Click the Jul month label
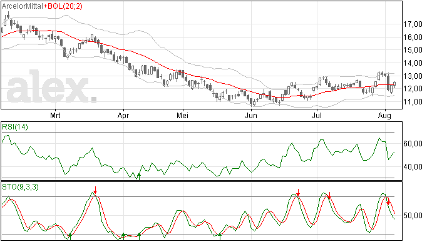The height and width of the screenshot is (242, 432). 317,115
